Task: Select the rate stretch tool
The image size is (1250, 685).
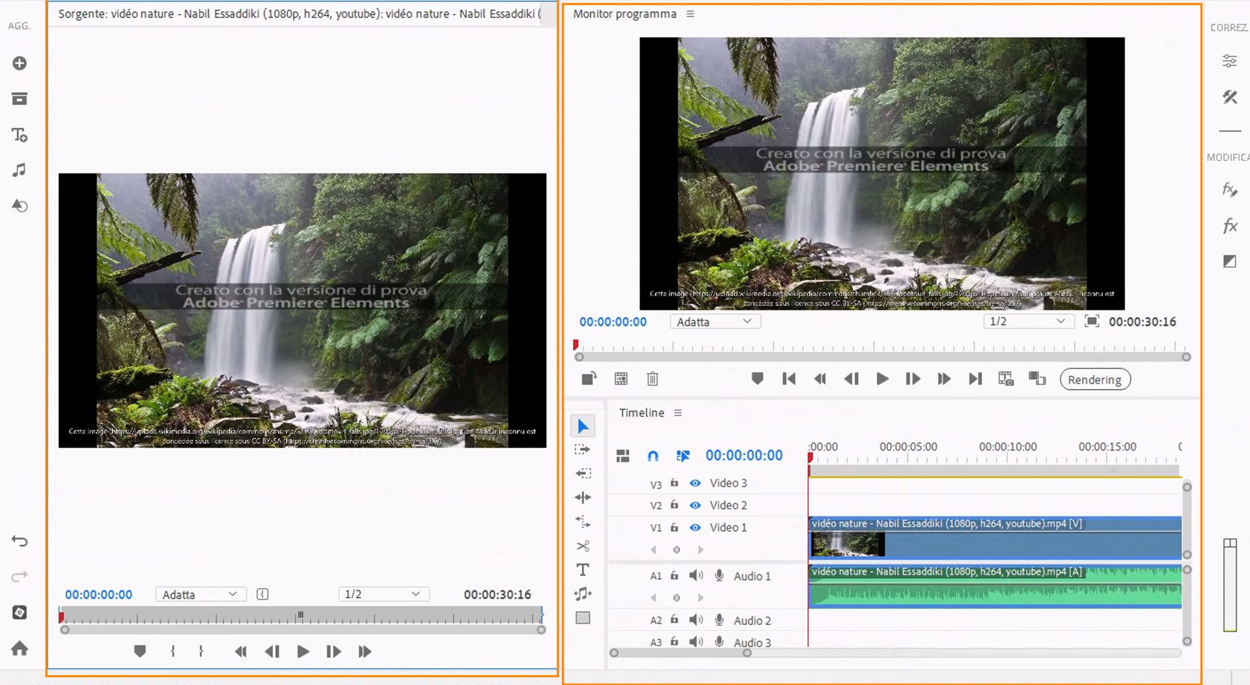Action: (583, 522)
